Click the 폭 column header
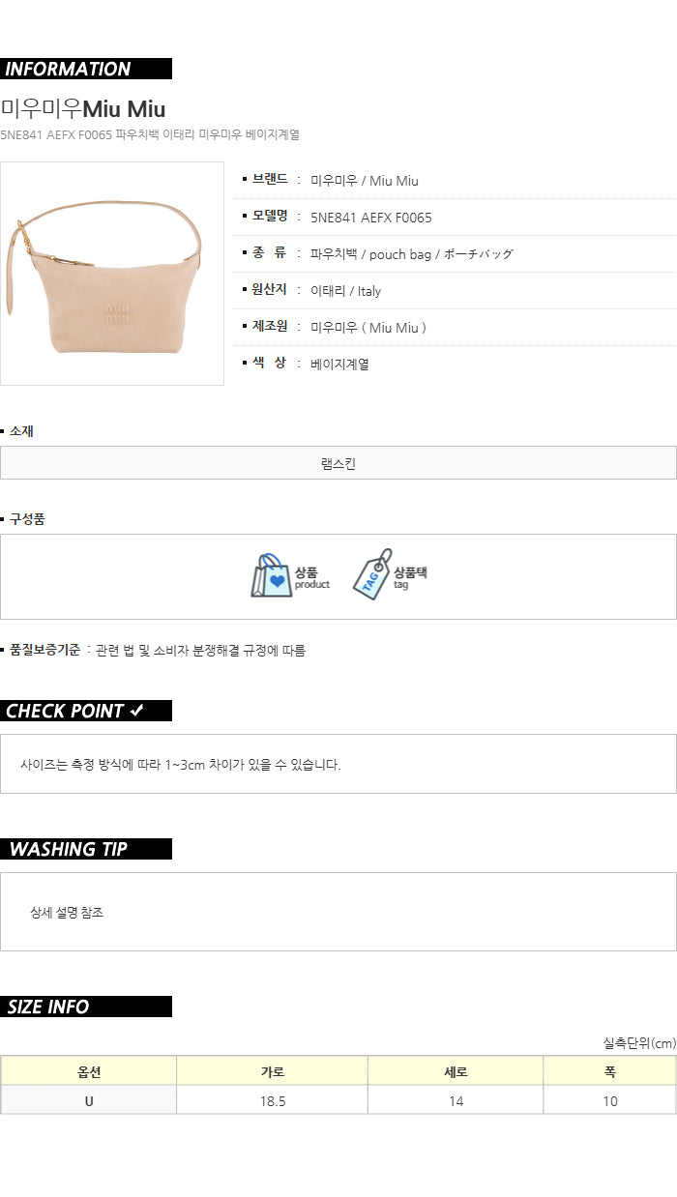Screen dimensions: 677x1197 (x=609, y=1071)
